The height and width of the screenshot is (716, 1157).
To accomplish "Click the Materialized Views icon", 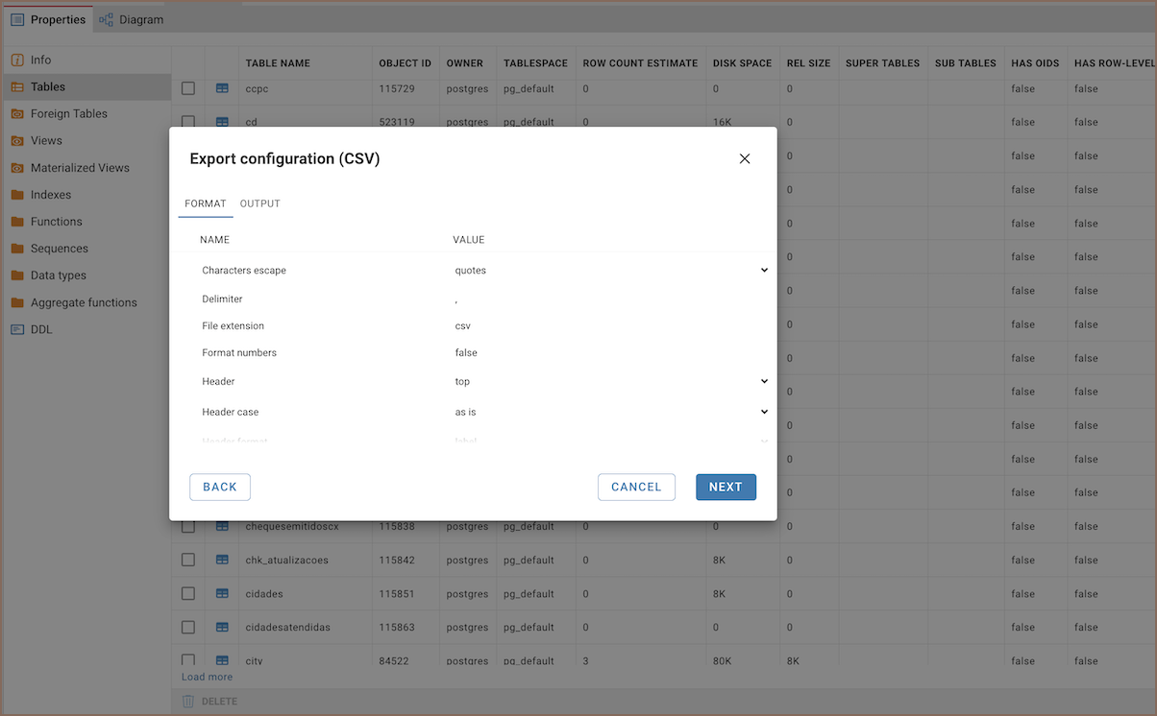I will tap(17, 168).
